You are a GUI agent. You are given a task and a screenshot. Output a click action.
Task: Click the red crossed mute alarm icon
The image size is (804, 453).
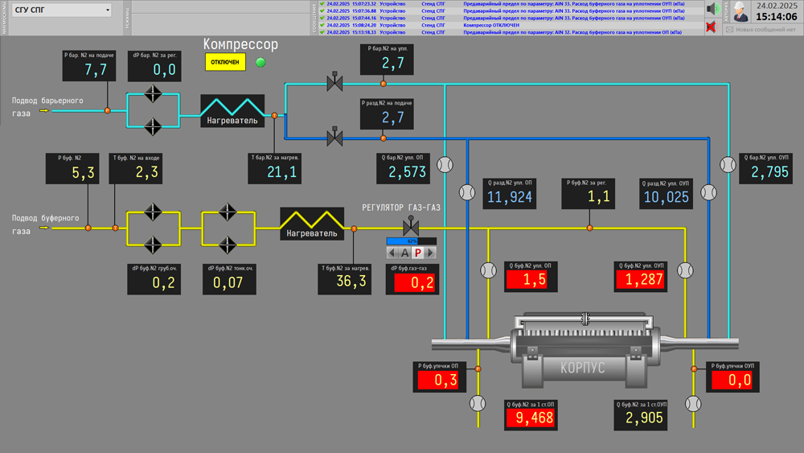point(712,27)
